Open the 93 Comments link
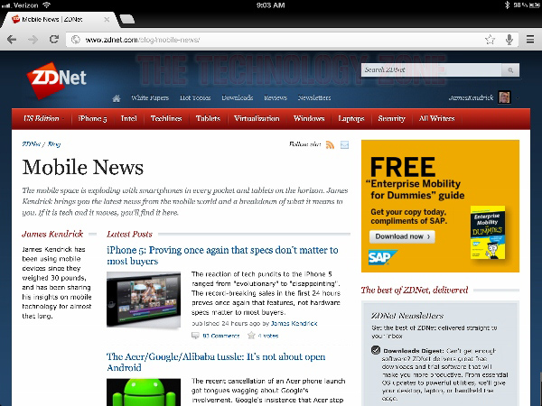The height and width of the screenshot is (406, 542). (221, 336)
